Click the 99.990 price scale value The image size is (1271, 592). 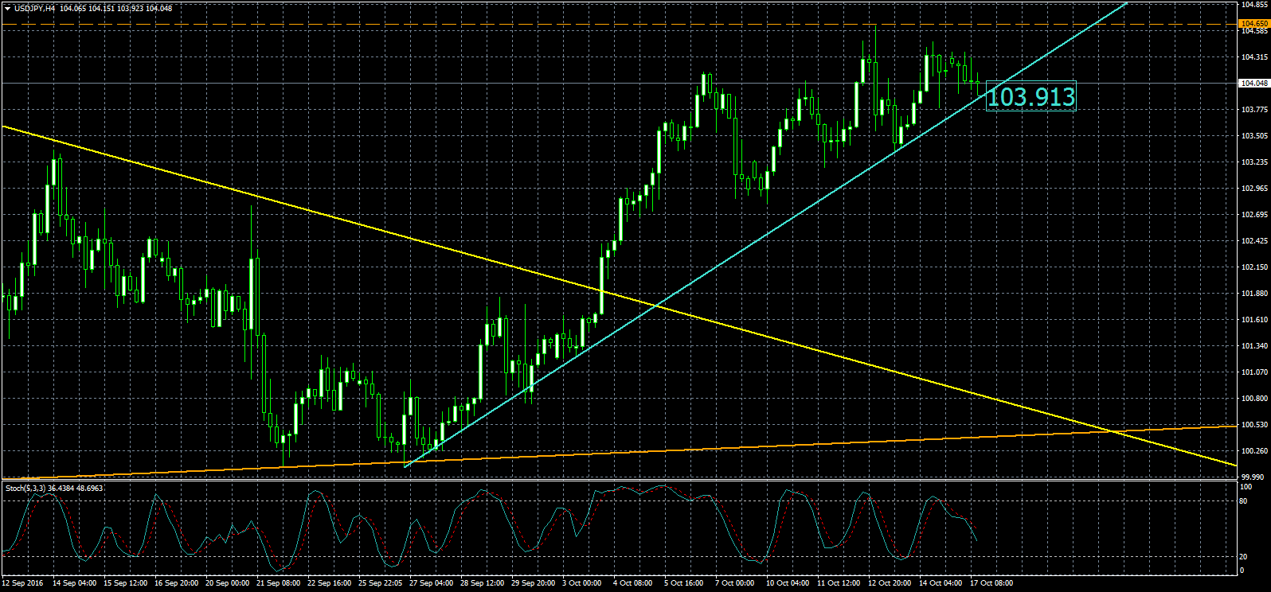[1253, 477]
